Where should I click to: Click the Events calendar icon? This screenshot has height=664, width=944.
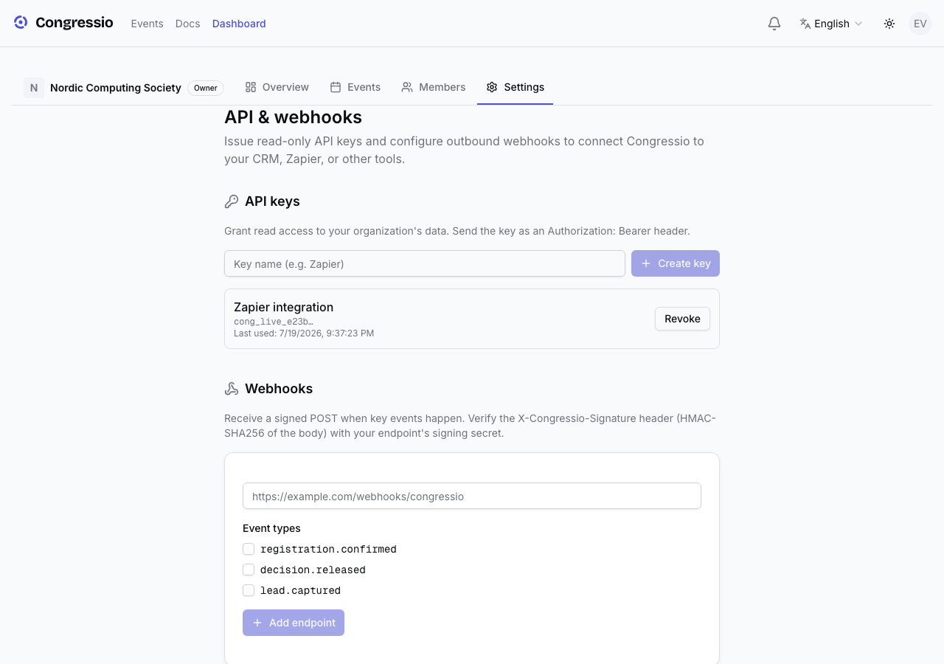point(336,87)
